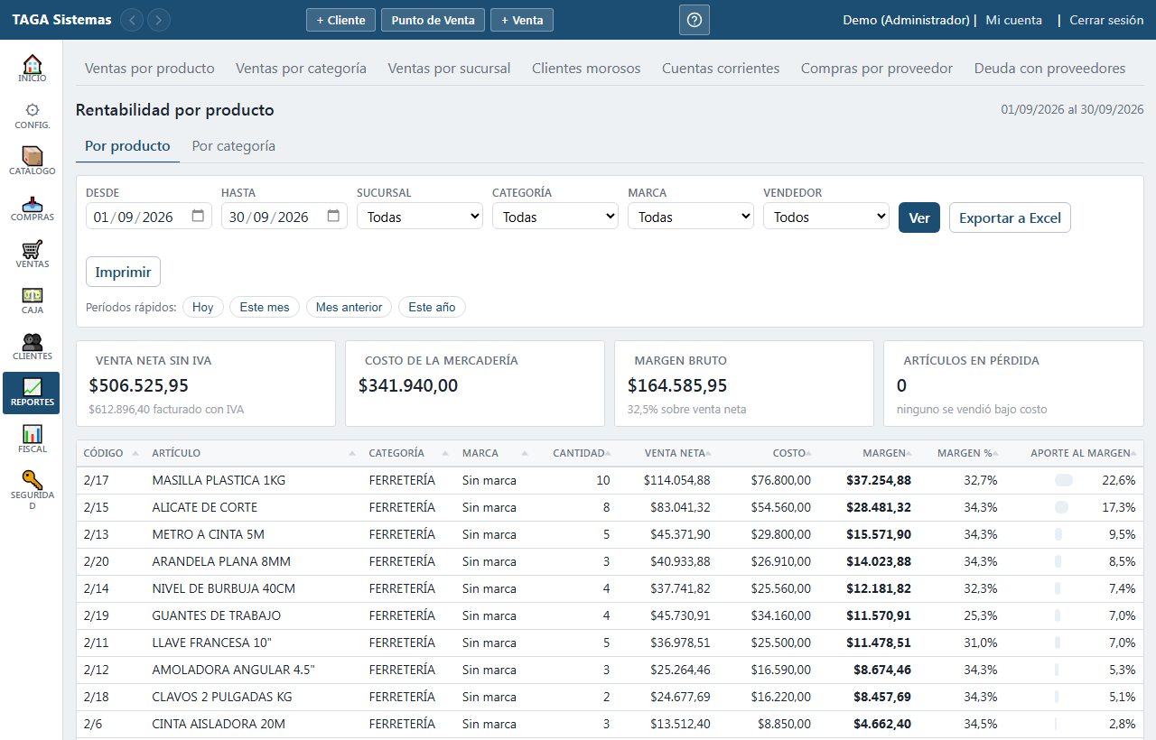Open Punto de Venta
The width and height of the screenshot is (1156, 740).
pos(433,20)
